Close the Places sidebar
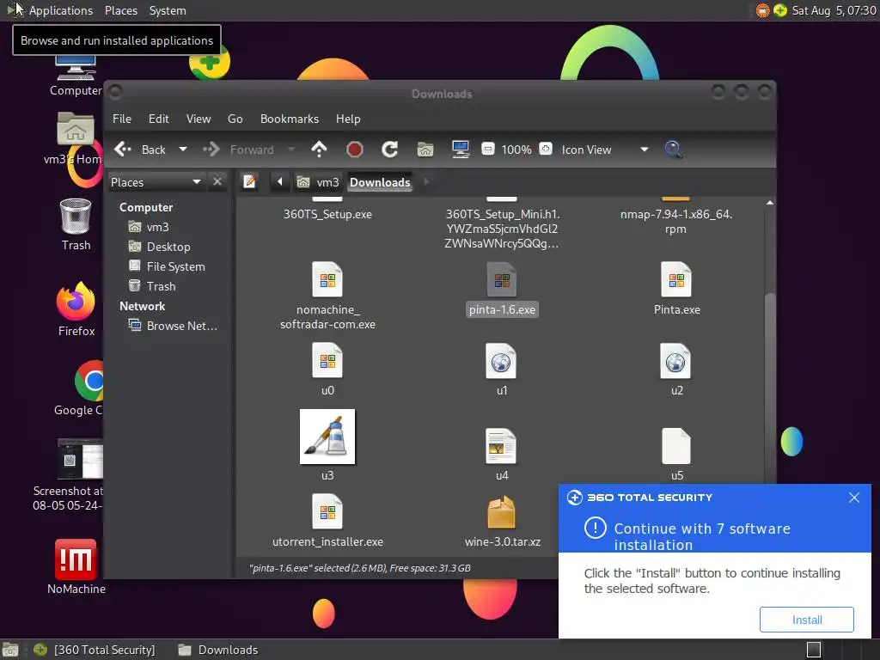 217,182
